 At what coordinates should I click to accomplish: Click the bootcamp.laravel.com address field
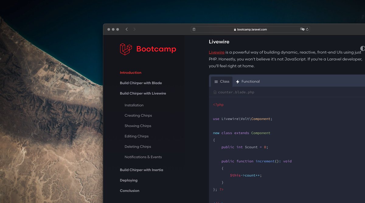(250, 29)
